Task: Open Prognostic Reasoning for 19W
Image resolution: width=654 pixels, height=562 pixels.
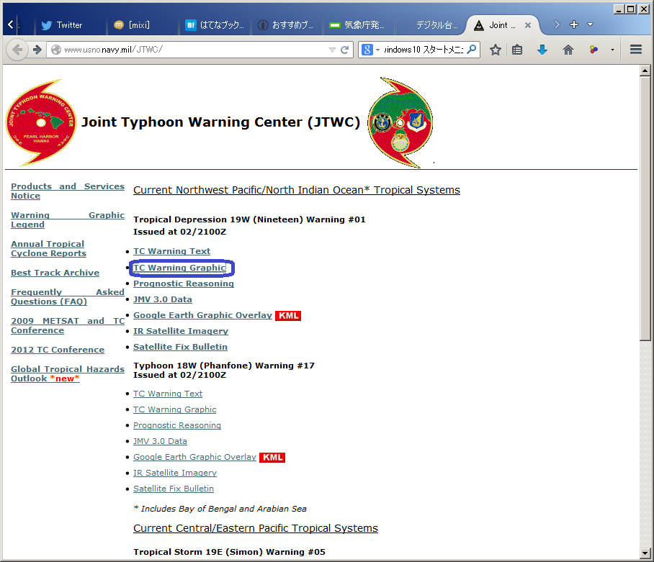Action: [184, 284]
